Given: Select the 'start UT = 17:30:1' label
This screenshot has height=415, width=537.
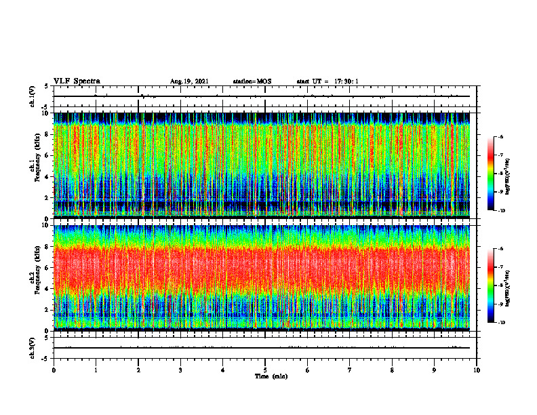Looking at the screenshot, I should (327, 81).
